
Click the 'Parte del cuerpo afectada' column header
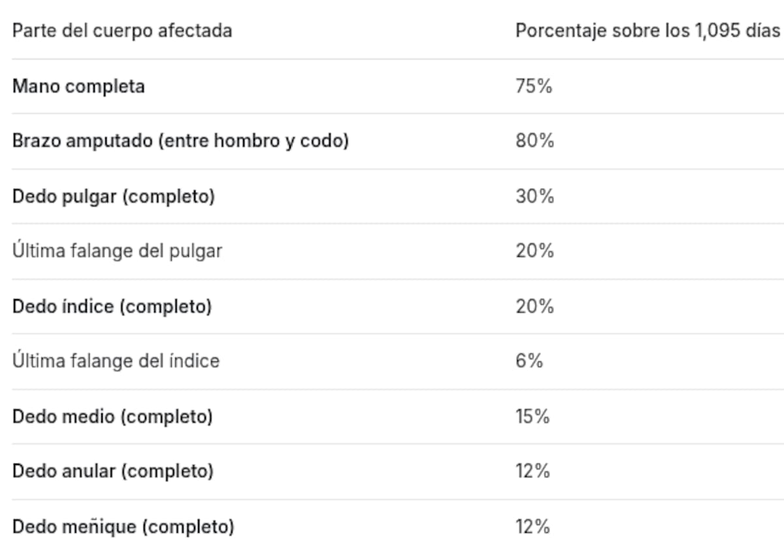(122, 31)
